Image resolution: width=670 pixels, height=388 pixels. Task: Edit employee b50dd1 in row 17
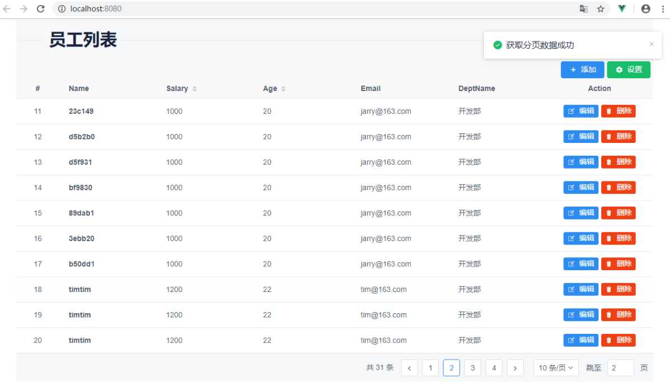click(581, 264)
